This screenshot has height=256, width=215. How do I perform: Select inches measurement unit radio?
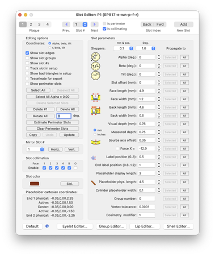point(95,134)
